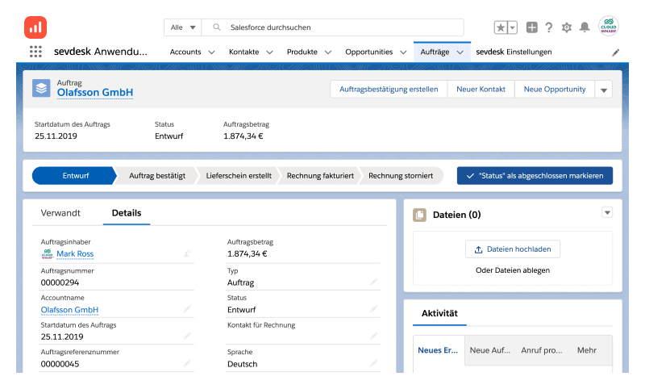Viewport: 645px width, 389px height.
Task: Edit Status field pencil in Details
Action: point(373,309)
